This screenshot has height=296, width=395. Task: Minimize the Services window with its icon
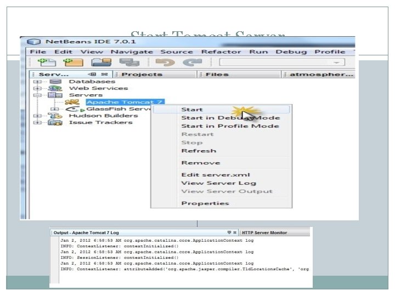(92, 74)
